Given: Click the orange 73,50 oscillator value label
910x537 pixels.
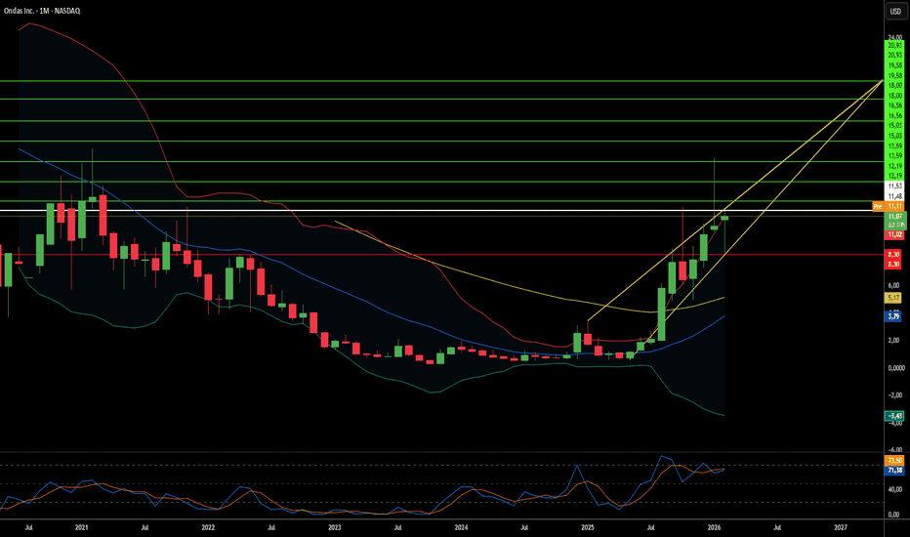Looking at the screenshot, I should pyautogui.click(x=894, y=461).
